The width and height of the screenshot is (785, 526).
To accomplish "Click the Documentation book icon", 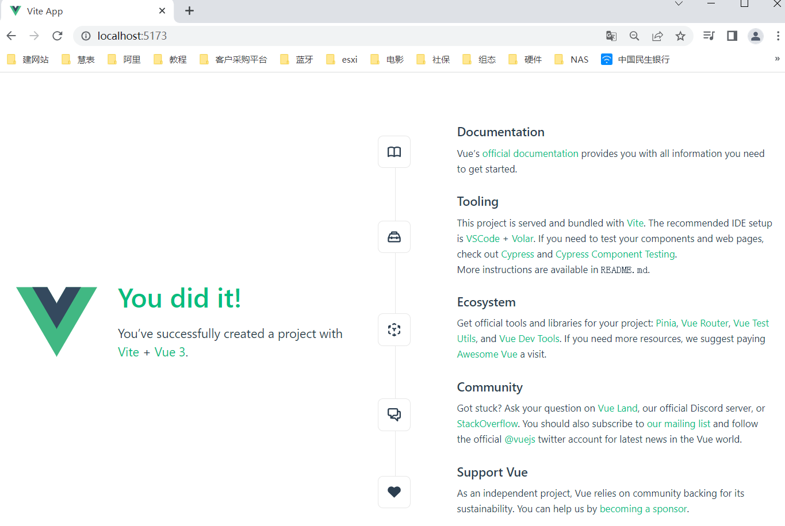I will (x=394, y=152).
